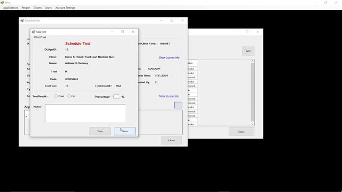Image resolution: width=342 pixels, height=192 pixels.
Task: Click Save in the TakeTest dialog
Action: pos(125,131)
